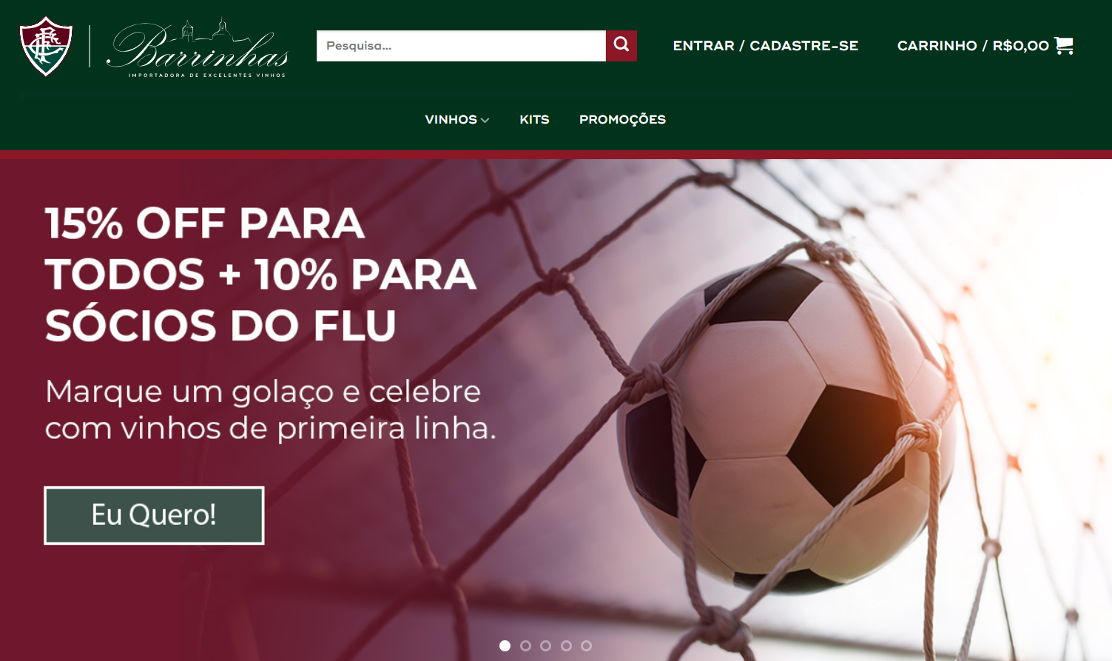Screen dimensions: 1112x661
Task: Select the first carousel slide dot
Action: pyautogui.click(x=505, y=645)
